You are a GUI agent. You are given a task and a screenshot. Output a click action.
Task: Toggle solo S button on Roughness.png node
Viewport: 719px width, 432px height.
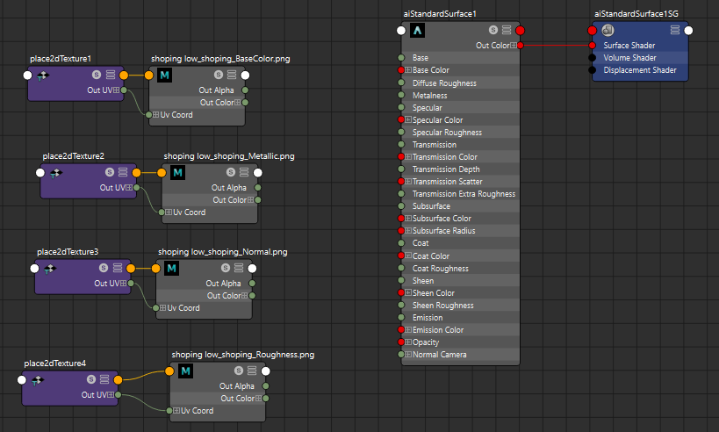239,371
